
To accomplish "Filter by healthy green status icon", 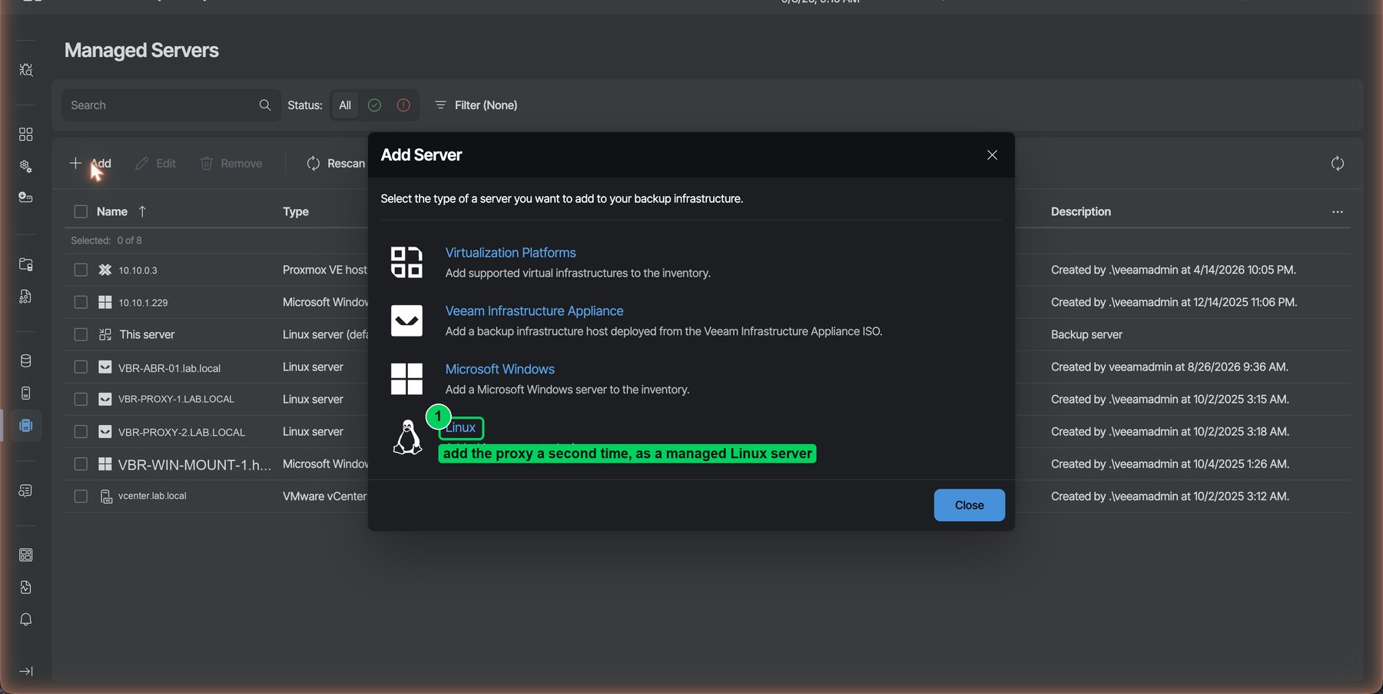I will [x=374, y=105].
